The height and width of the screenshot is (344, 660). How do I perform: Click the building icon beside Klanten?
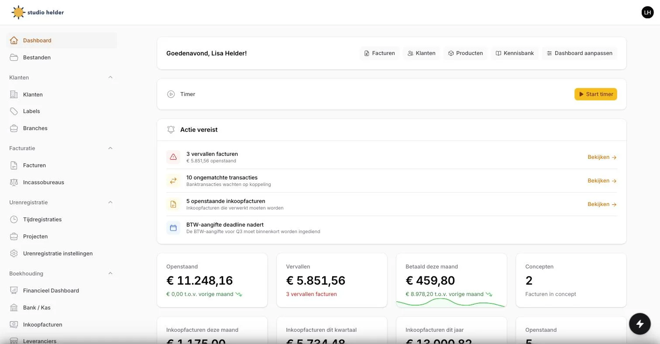[14, 94]
